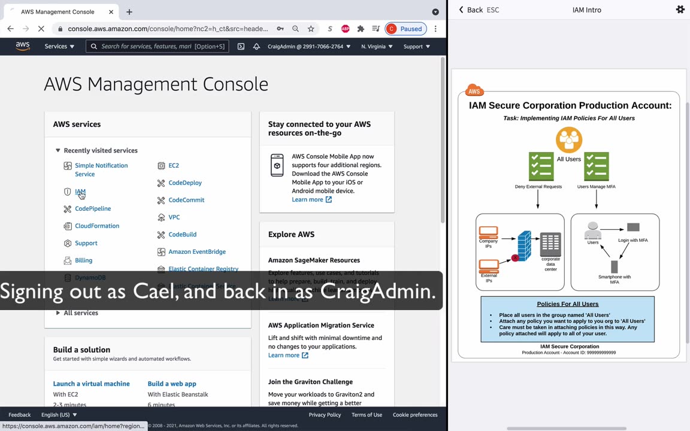
Task: Open the CraigAdmin account dropdown
Action: [309, 46]
